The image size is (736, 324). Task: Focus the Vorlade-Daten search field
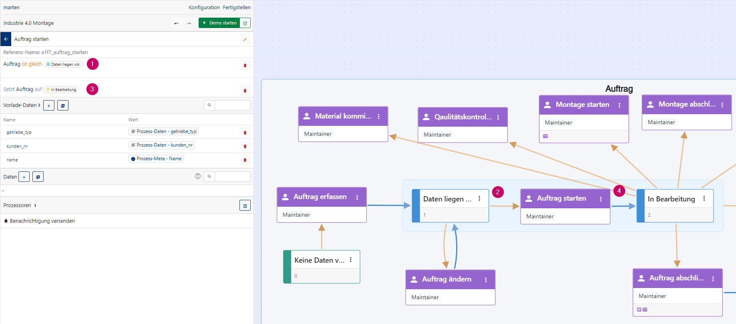(x=233, y=105)
